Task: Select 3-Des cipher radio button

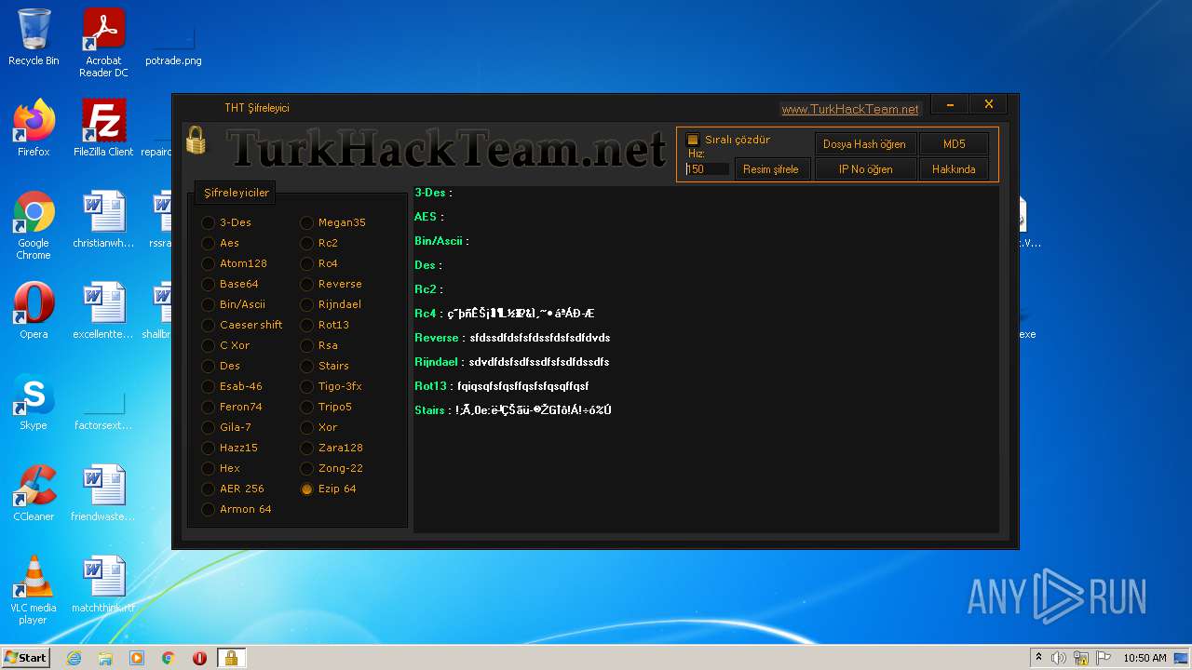Action: coord(208,222)
